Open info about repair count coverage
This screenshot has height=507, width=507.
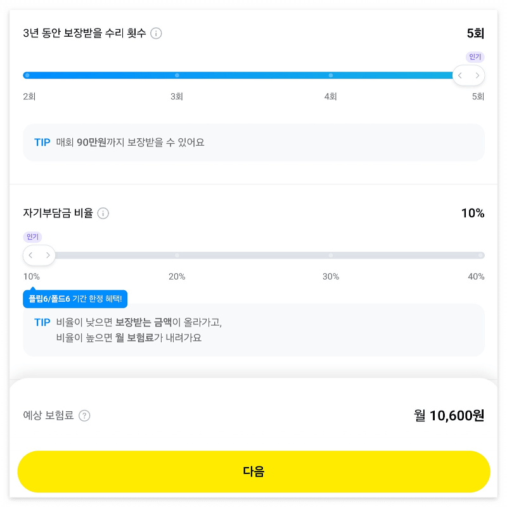[x=156, y=34]
